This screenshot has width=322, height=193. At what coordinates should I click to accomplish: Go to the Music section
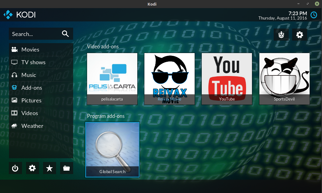tap(41, 75)
